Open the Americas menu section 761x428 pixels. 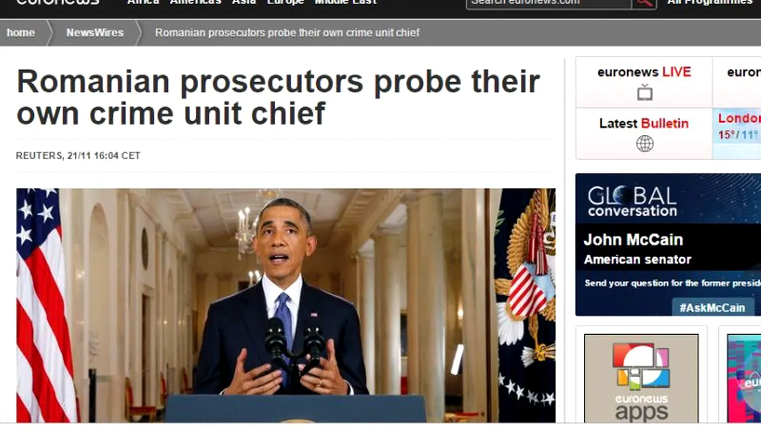(196, 2)
